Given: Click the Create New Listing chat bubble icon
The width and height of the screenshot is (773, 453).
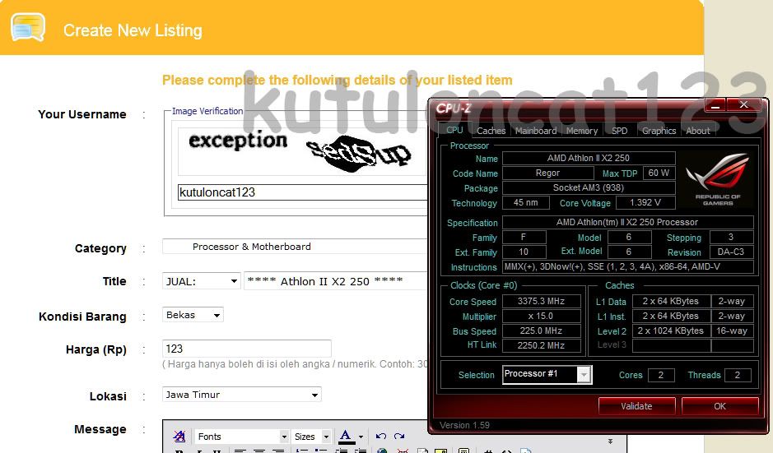Looking at the screenshot, I should [x=28, y=27].
